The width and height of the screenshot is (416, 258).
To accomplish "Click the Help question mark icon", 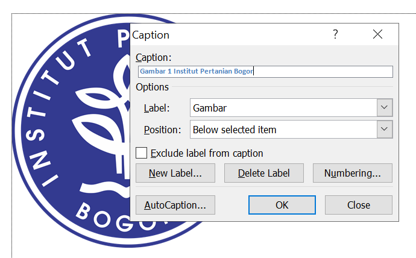I will click(336, 34).
